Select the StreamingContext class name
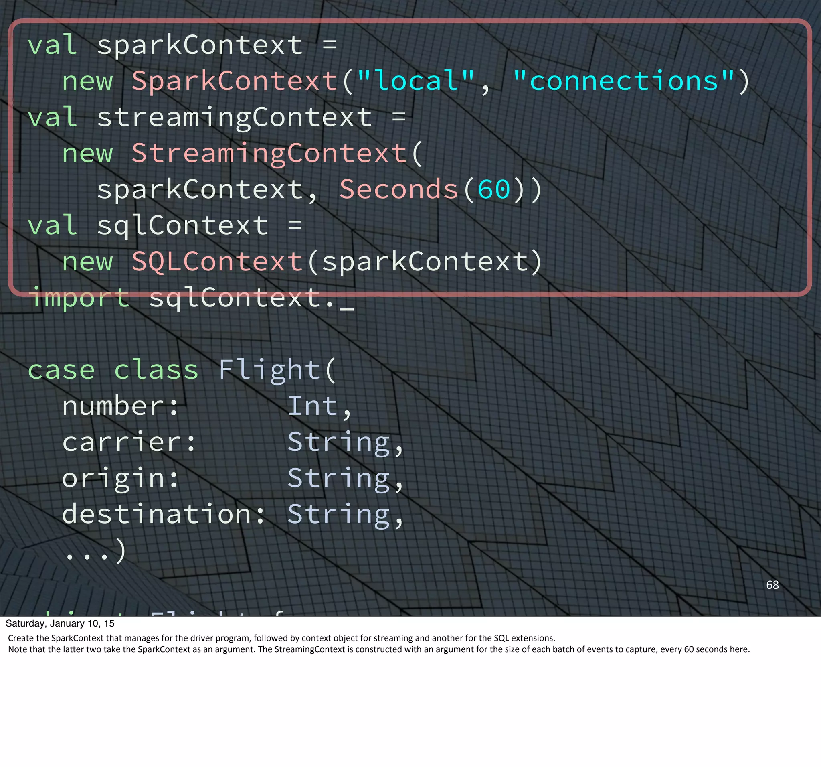 [x=270, y=153]
